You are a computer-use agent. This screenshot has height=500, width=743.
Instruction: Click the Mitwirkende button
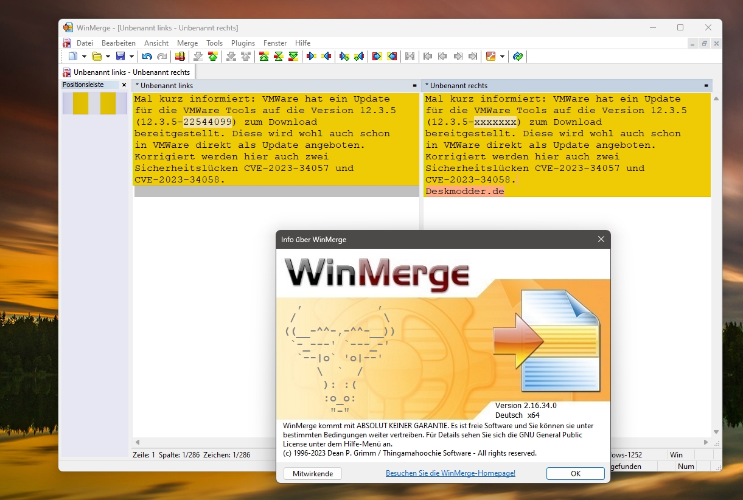point(313,473)
